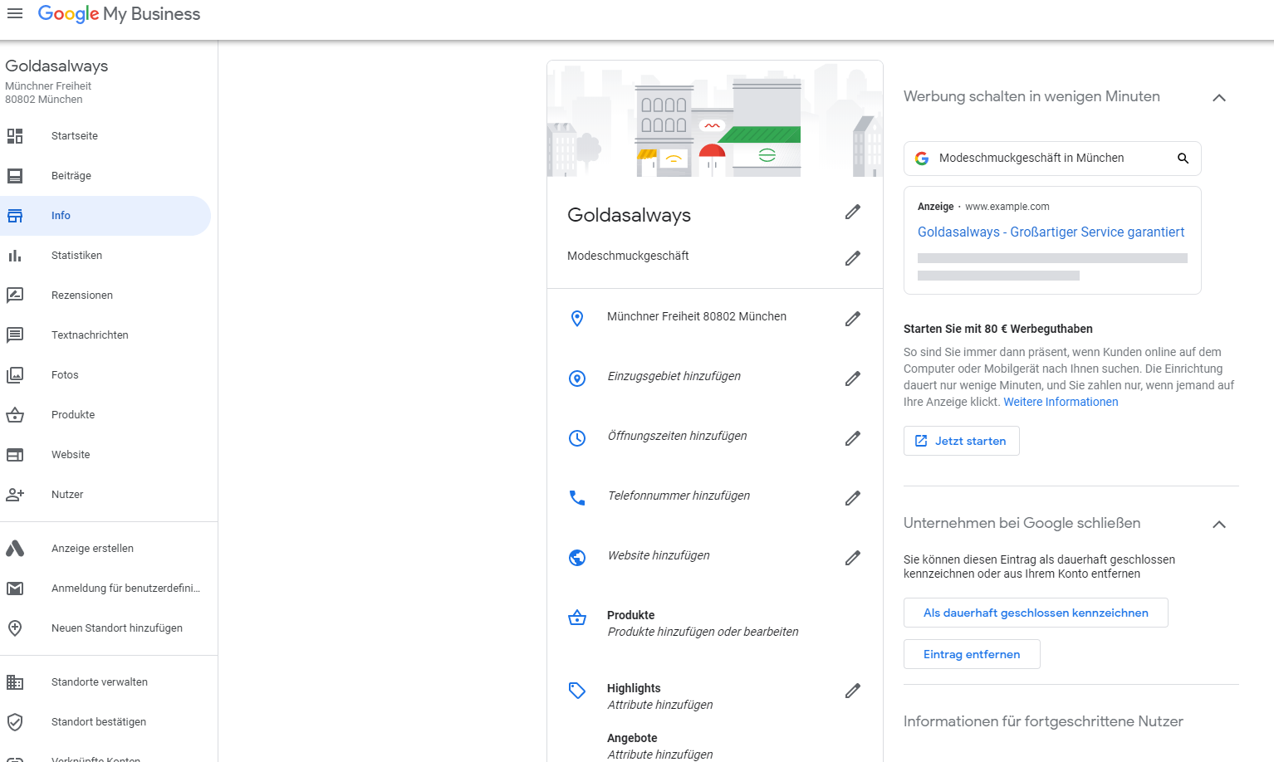Select Info menu item
The height and width of the screenshot is (762, 1274).
pos(105,216)
